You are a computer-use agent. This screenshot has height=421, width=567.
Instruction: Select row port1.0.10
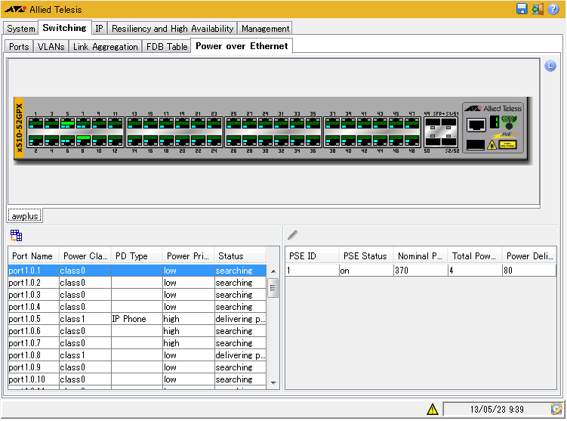[137, 379]
